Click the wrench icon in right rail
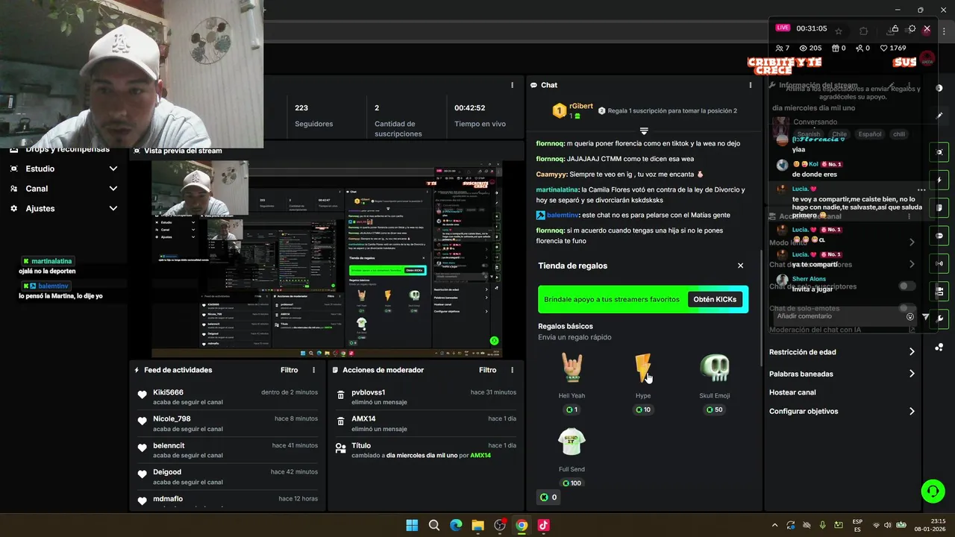 [x=939, y=319]
